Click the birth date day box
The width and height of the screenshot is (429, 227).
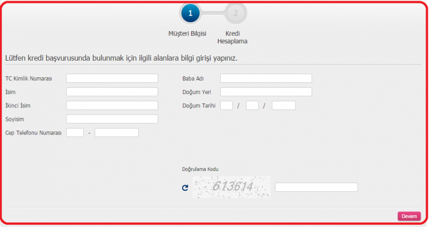click(226, 105)
